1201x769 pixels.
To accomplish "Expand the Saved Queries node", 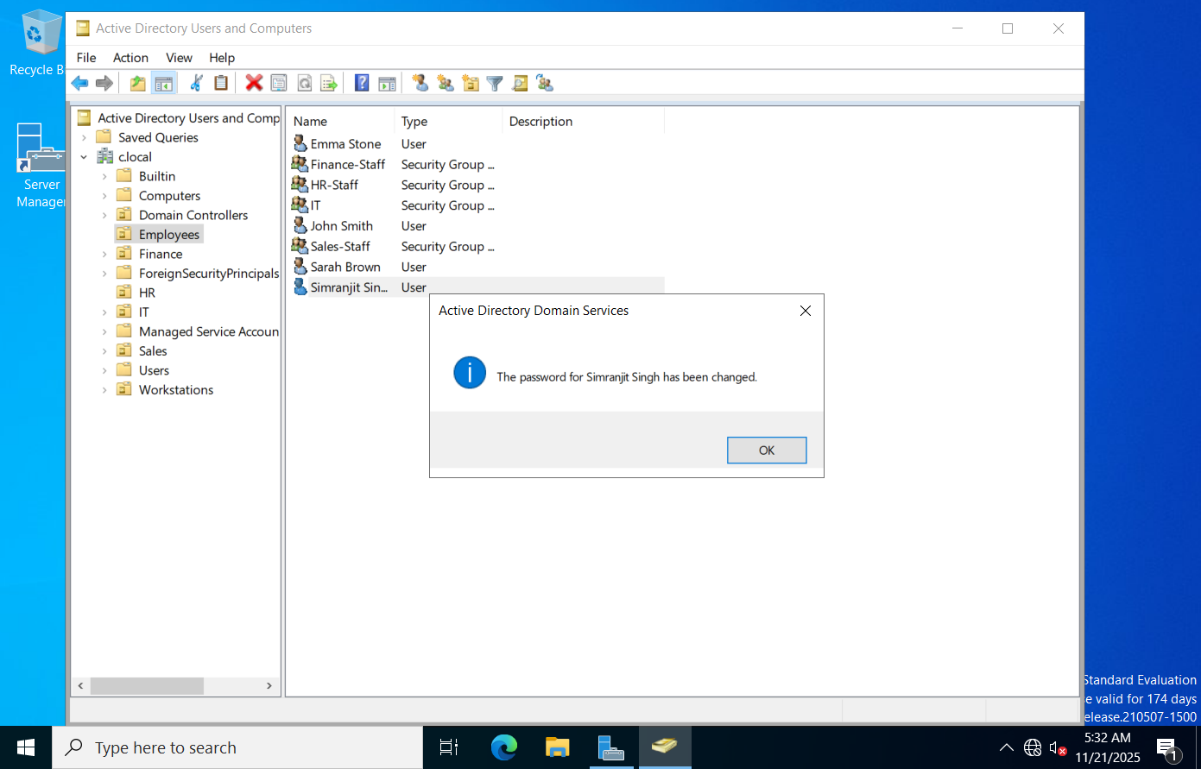I will [84, 137].
